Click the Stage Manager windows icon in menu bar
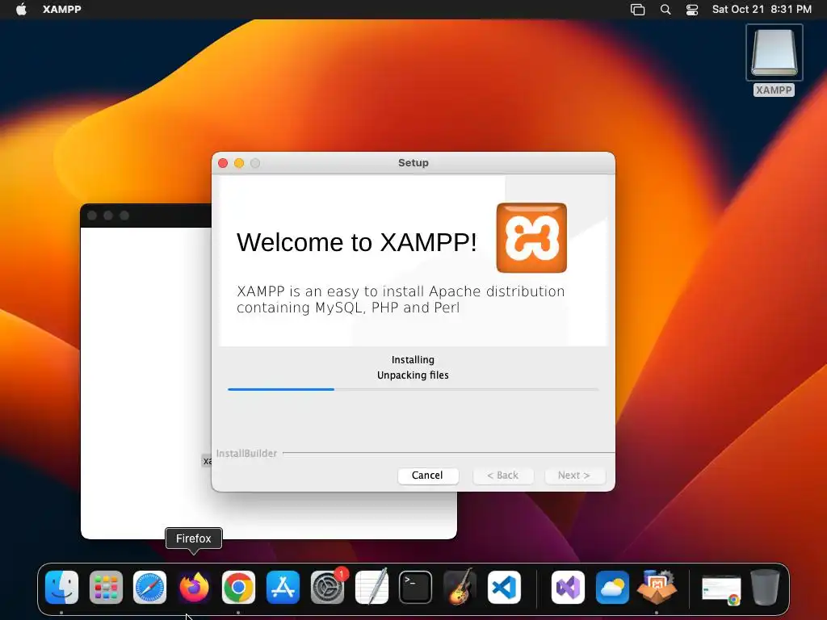The width and height of the screenshot is (827, 620). 638,9
